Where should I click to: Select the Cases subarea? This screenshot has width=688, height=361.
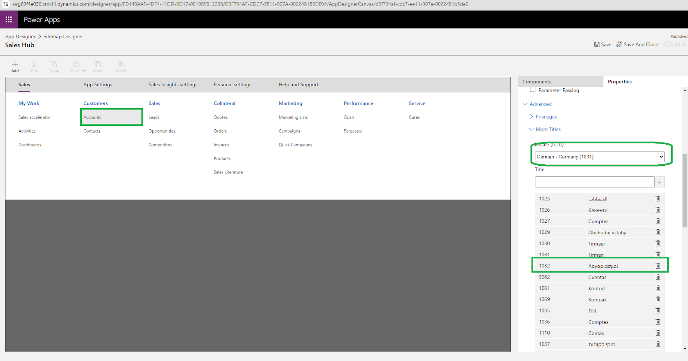(x=414, y=117)
